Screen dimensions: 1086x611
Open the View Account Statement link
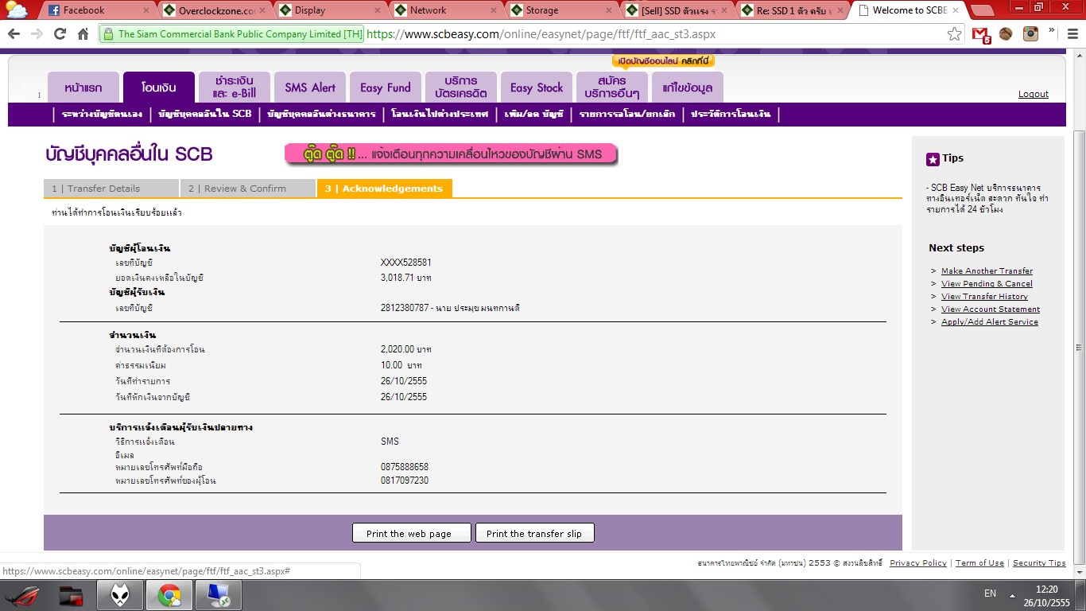991,309
